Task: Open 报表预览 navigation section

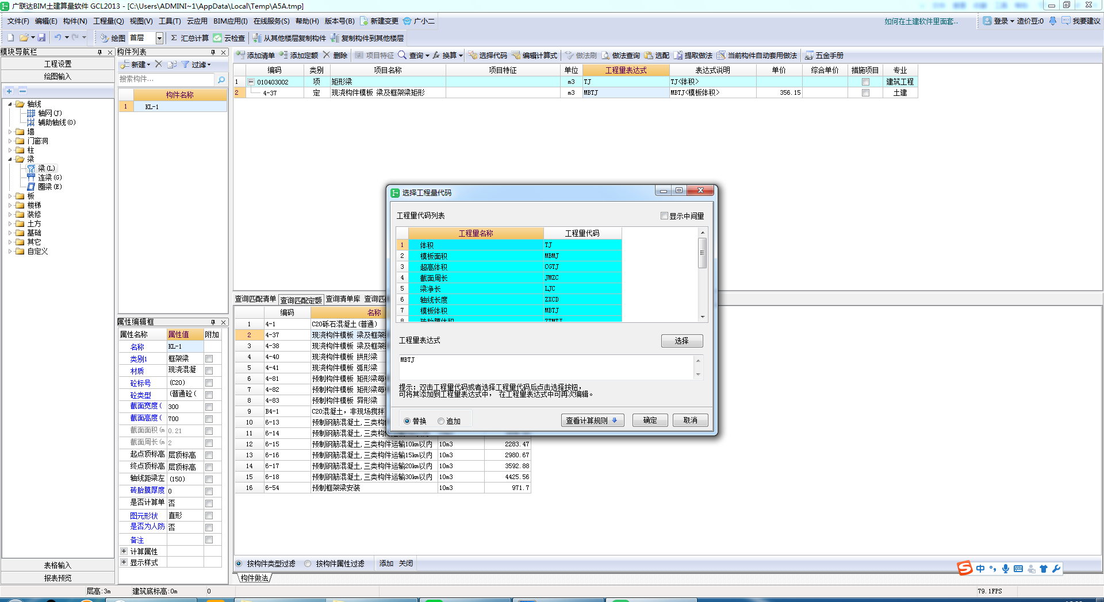Action: 57,578
